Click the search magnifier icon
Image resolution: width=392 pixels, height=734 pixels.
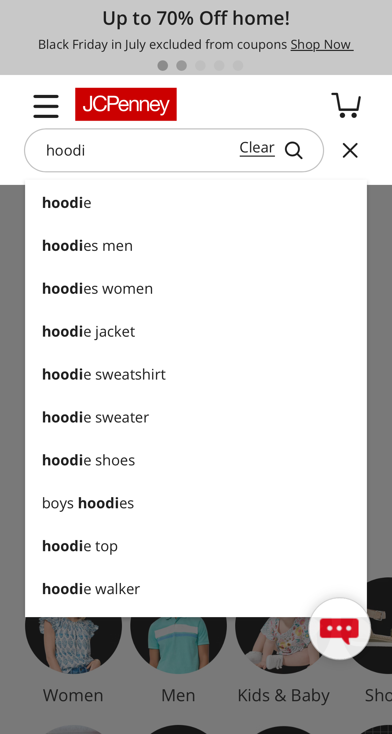(294, 150)
